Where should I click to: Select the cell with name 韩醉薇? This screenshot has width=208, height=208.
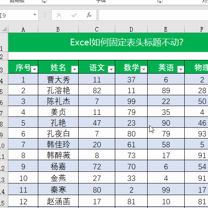point(58,155)
